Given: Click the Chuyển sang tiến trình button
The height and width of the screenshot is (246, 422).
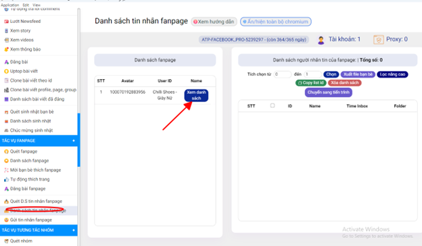Looking at the screenshot, I should tap(329, 92).
